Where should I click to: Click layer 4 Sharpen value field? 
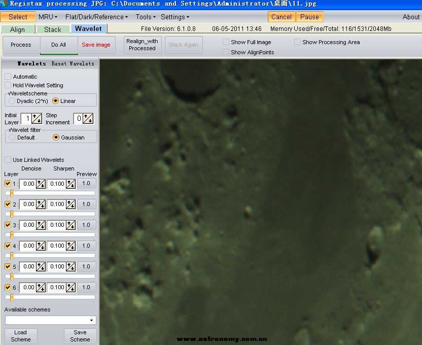tap(57, 246)
